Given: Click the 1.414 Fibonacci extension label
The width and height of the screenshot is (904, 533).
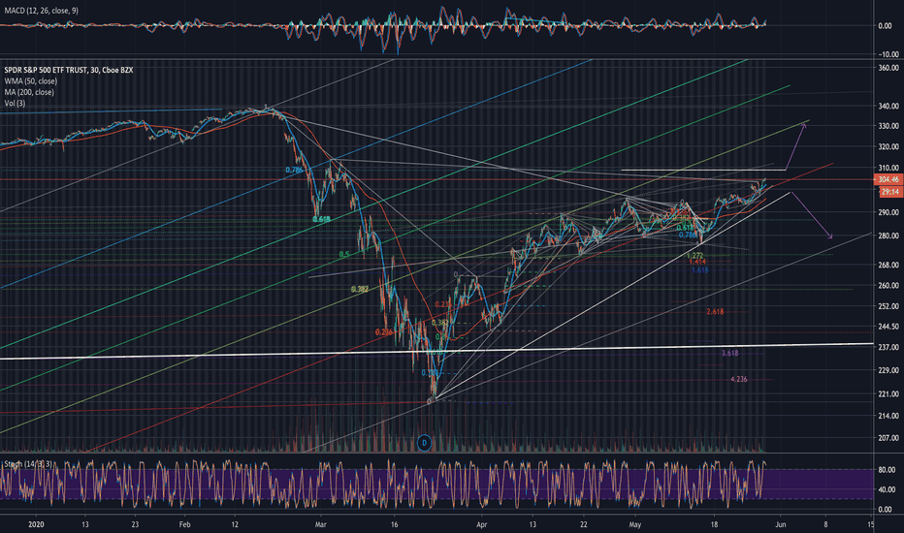Looking at the screenshot, I should [x=697, y=263].
